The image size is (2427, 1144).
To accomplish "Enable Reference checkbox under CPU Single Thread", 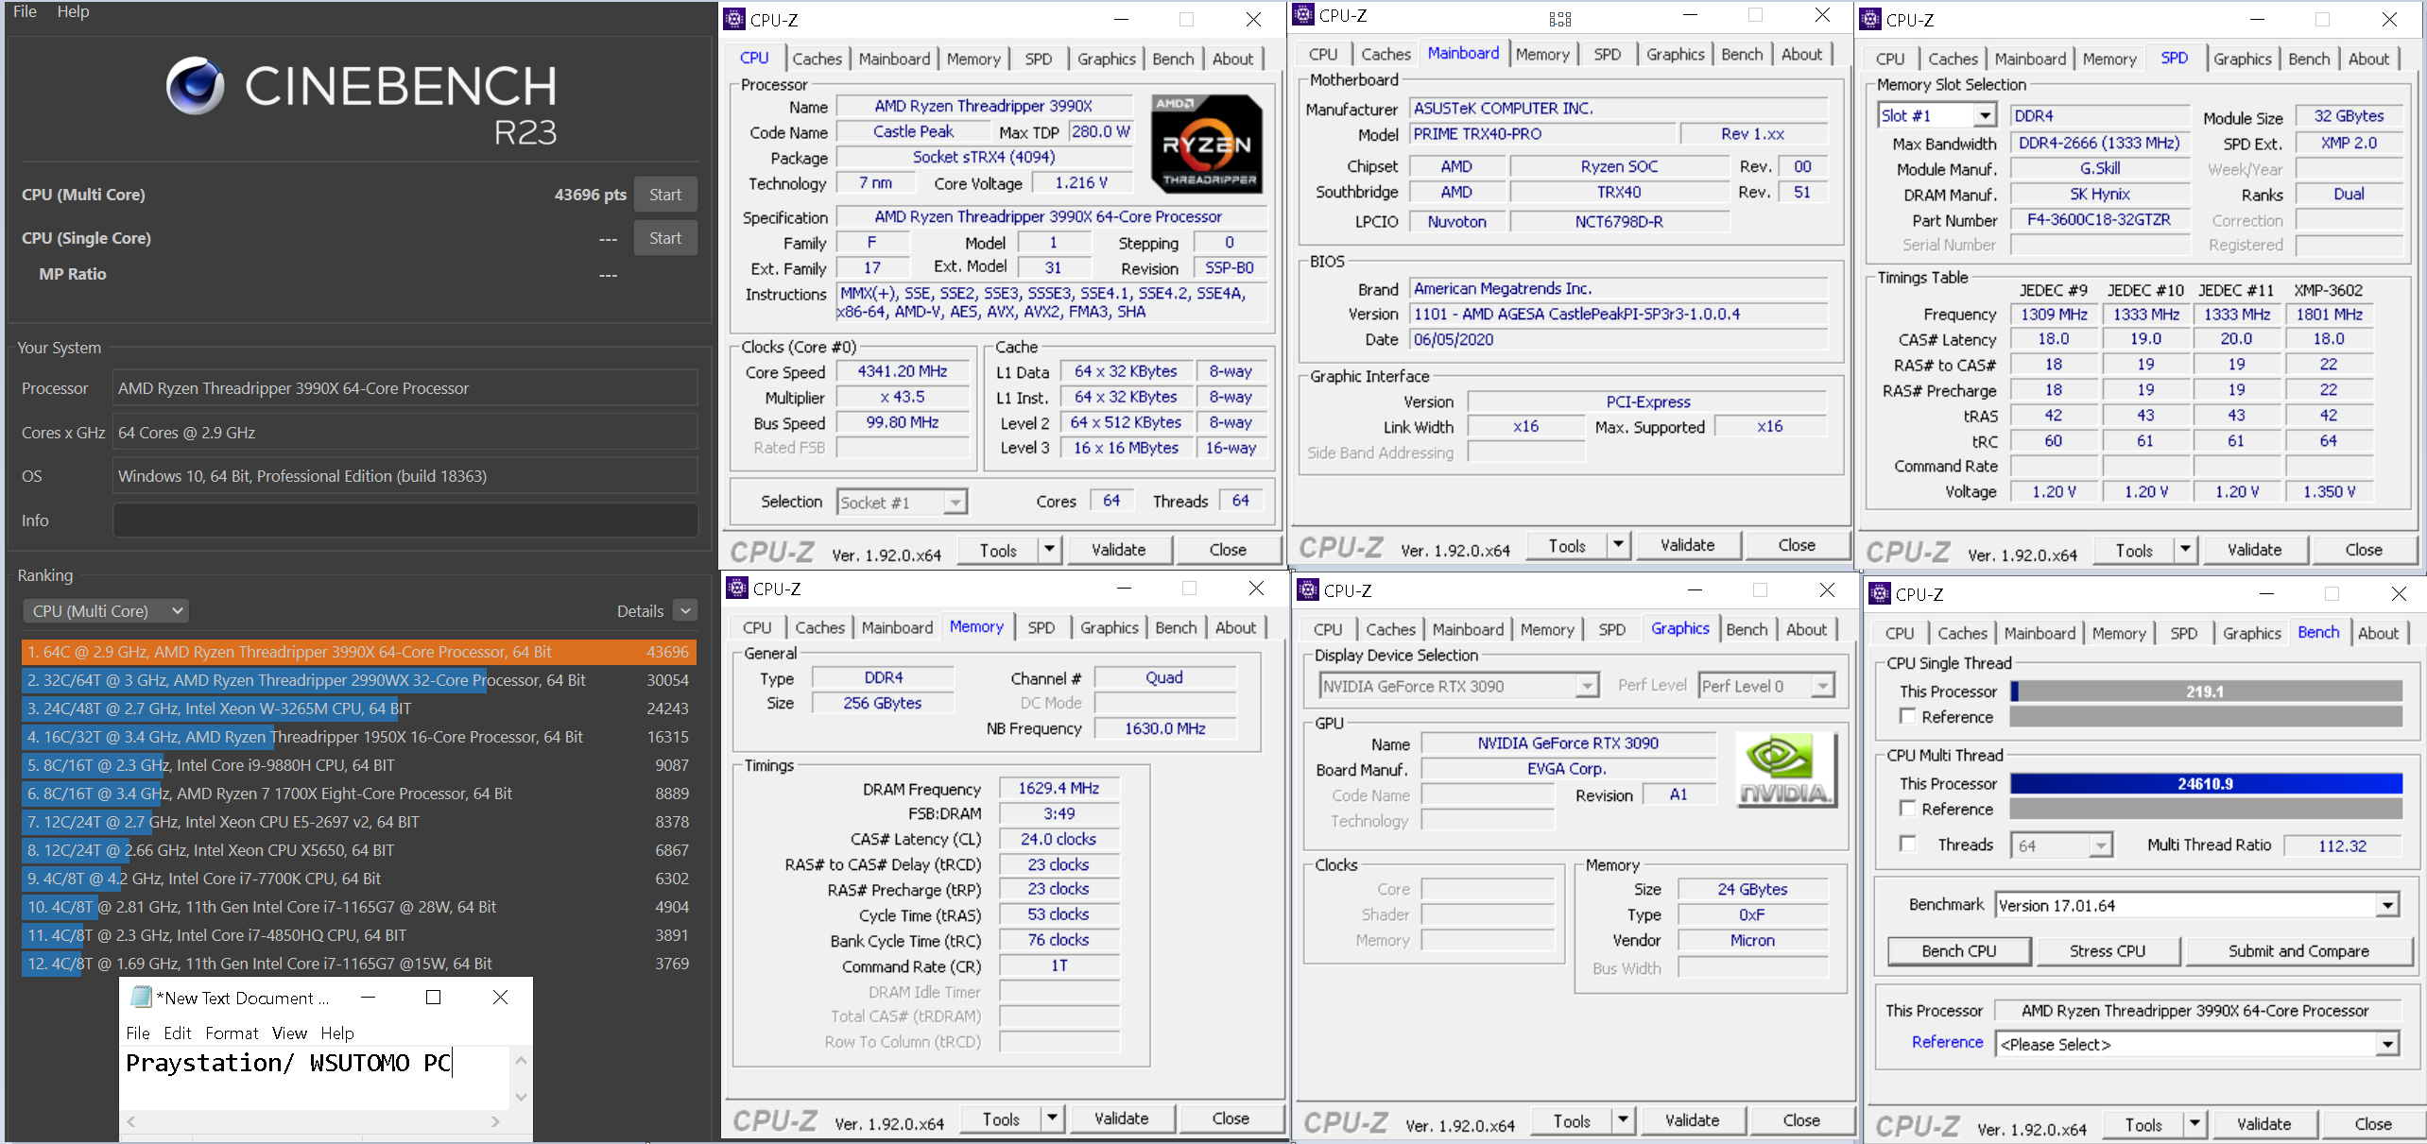I will pyautogui.click(x=1908, y=716).
